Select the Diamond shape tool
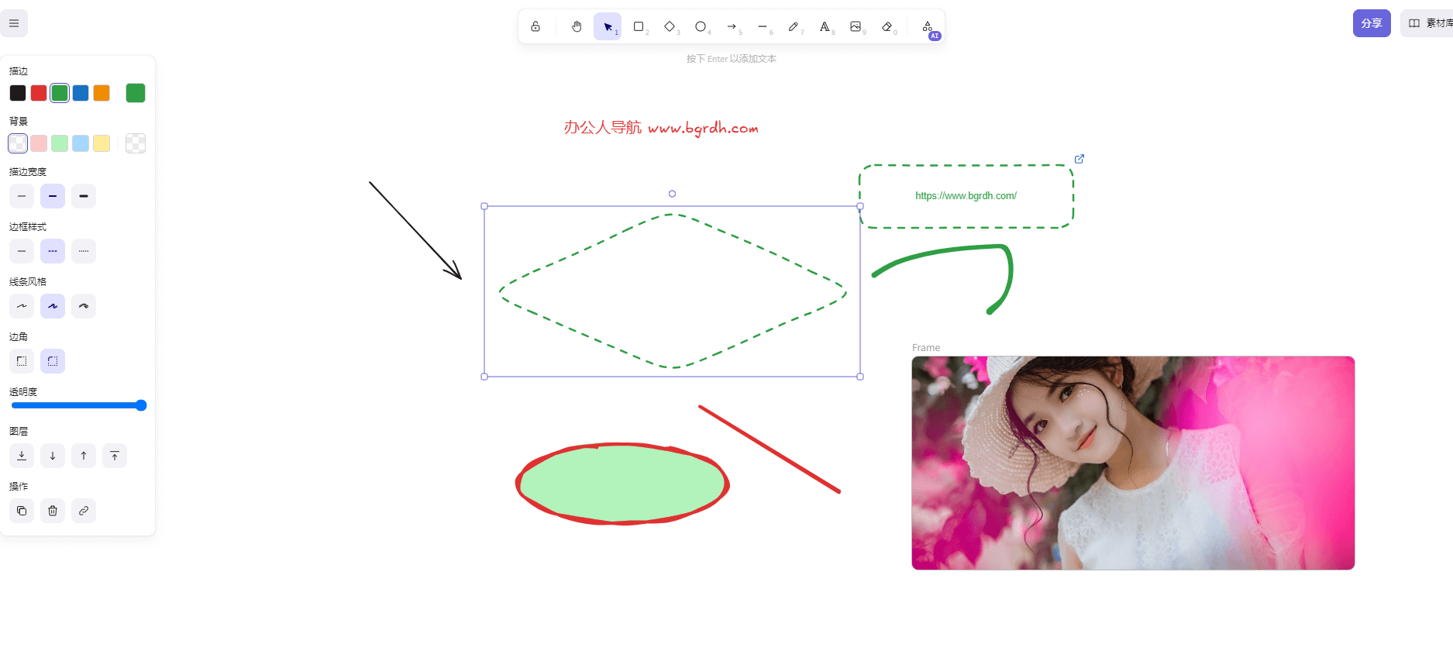Viewport: 1453px width, 651px height. click(670, 26)
